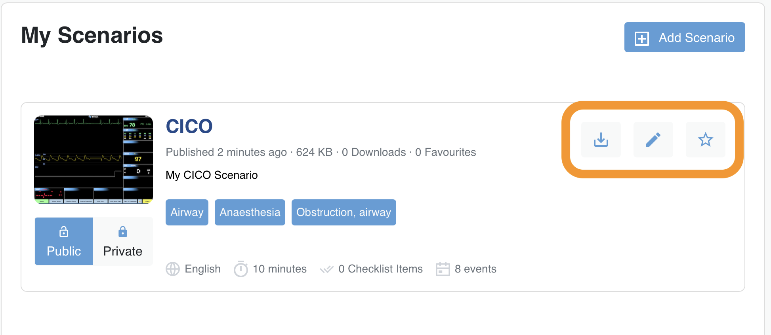The width and height of the screenshot is (771, 335).
Task: Click the My Scenarios heading
Action: (92, 35)
